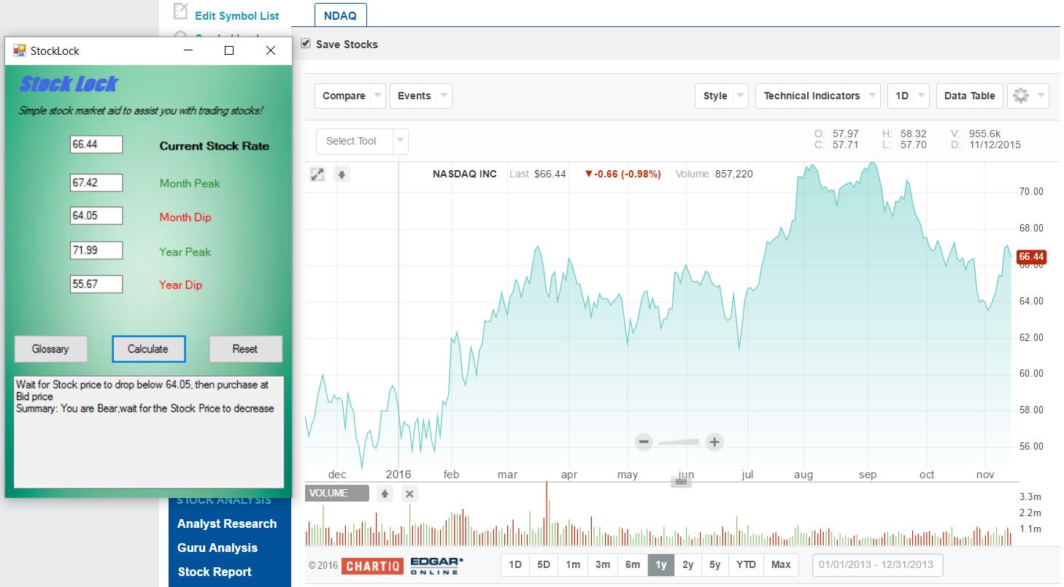
Task: Click the Month Dip input field
Action: 96,215
